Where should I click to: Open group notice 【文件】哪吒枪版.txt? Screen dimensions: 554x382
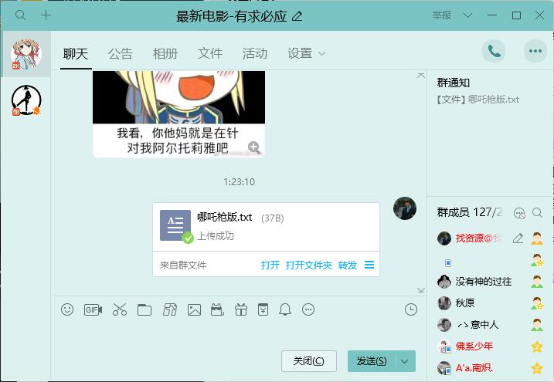point(478,100)
